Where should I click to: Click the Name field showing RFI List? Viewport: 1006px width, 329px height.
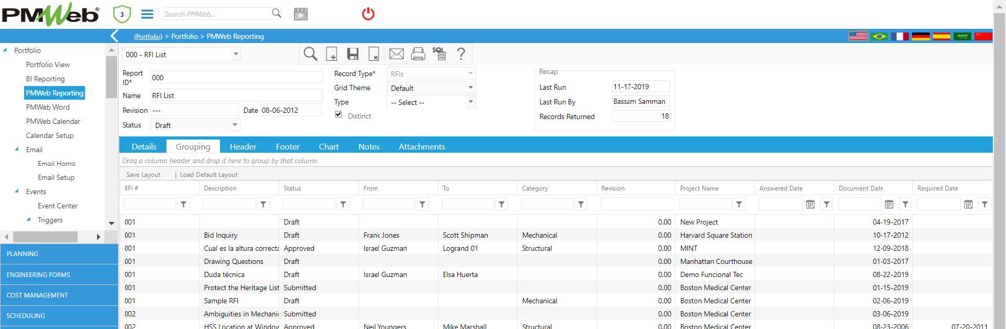[237, 95]
